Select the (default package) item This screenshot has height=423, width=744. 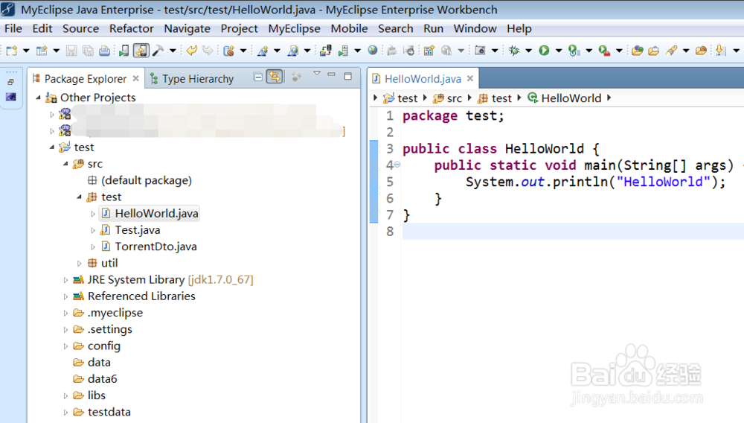pos(146,180)
